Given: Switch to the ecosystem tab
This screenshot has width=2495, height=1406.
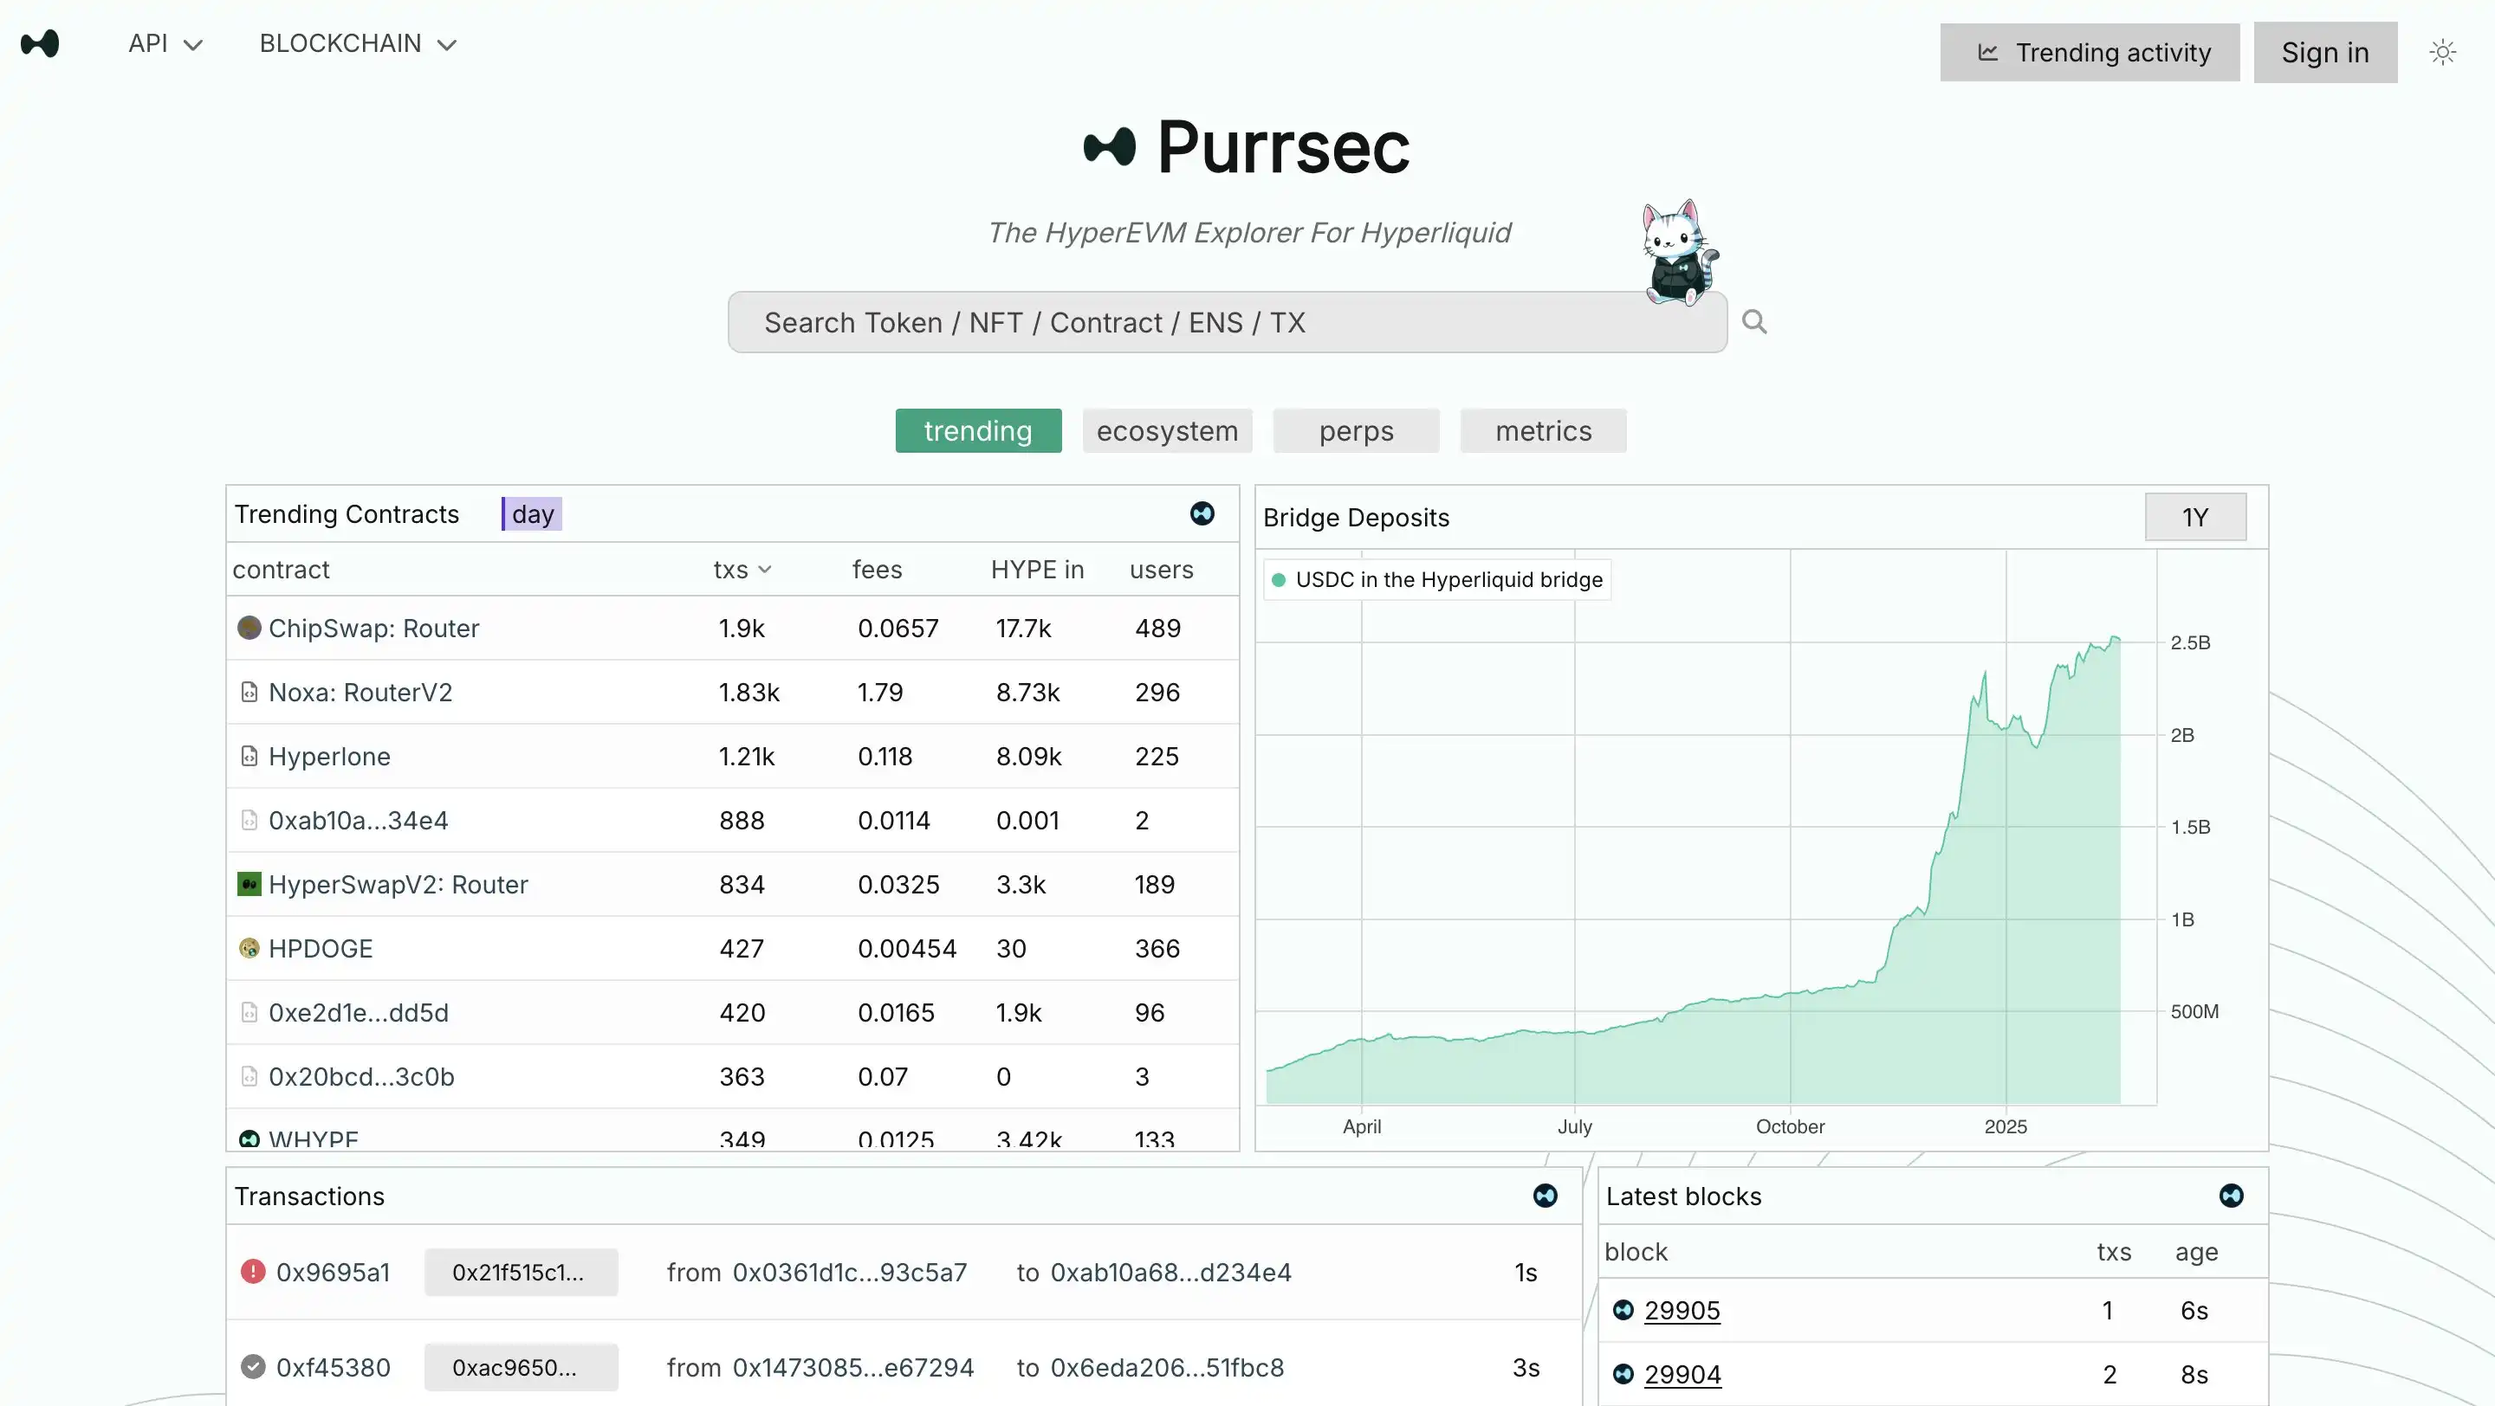Looking at the screenshot, I should coord(1167,430).
